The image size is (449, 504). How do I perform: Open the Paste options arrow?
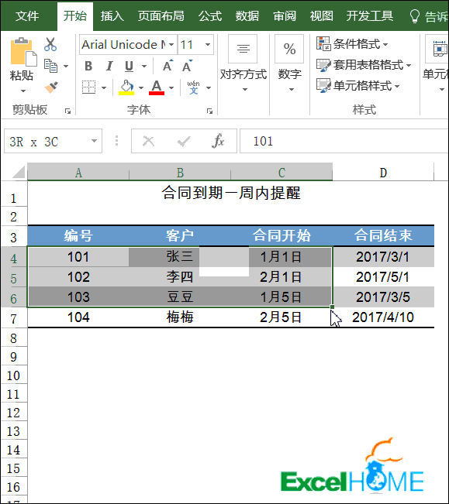click(x=23, y=91)
